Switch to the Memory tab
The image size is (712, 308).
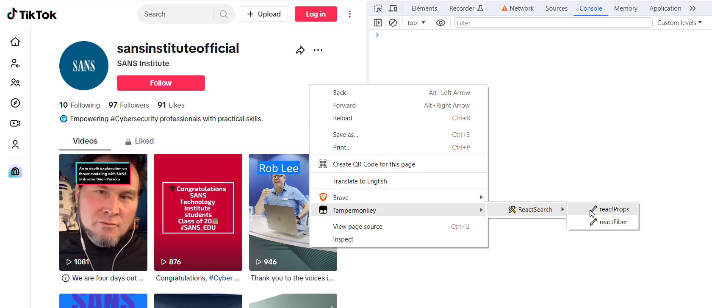(626, 8)
